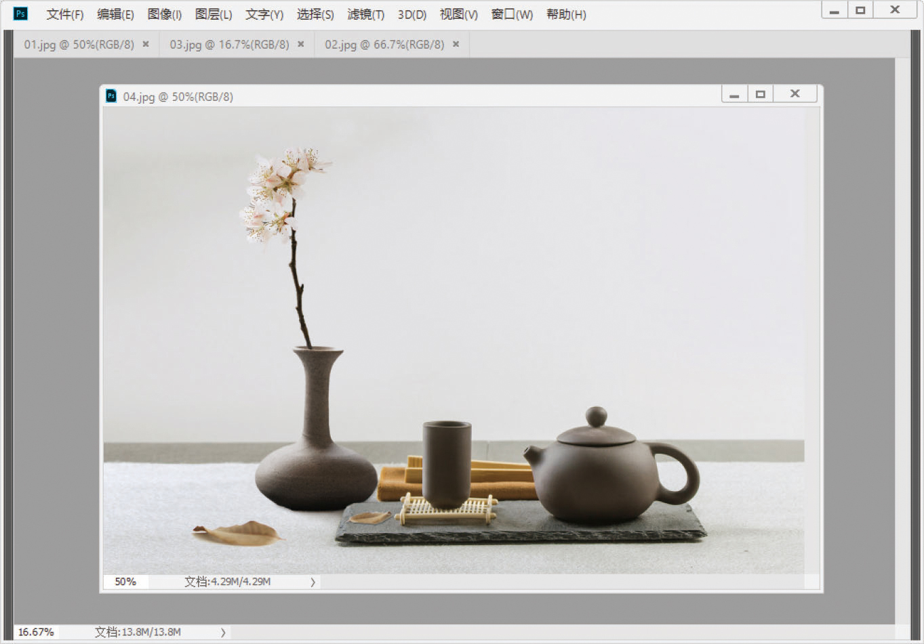Click the Photoshop Ps logo icon
The height and width of the screenshot is (644, 924).
pos(20,13)
